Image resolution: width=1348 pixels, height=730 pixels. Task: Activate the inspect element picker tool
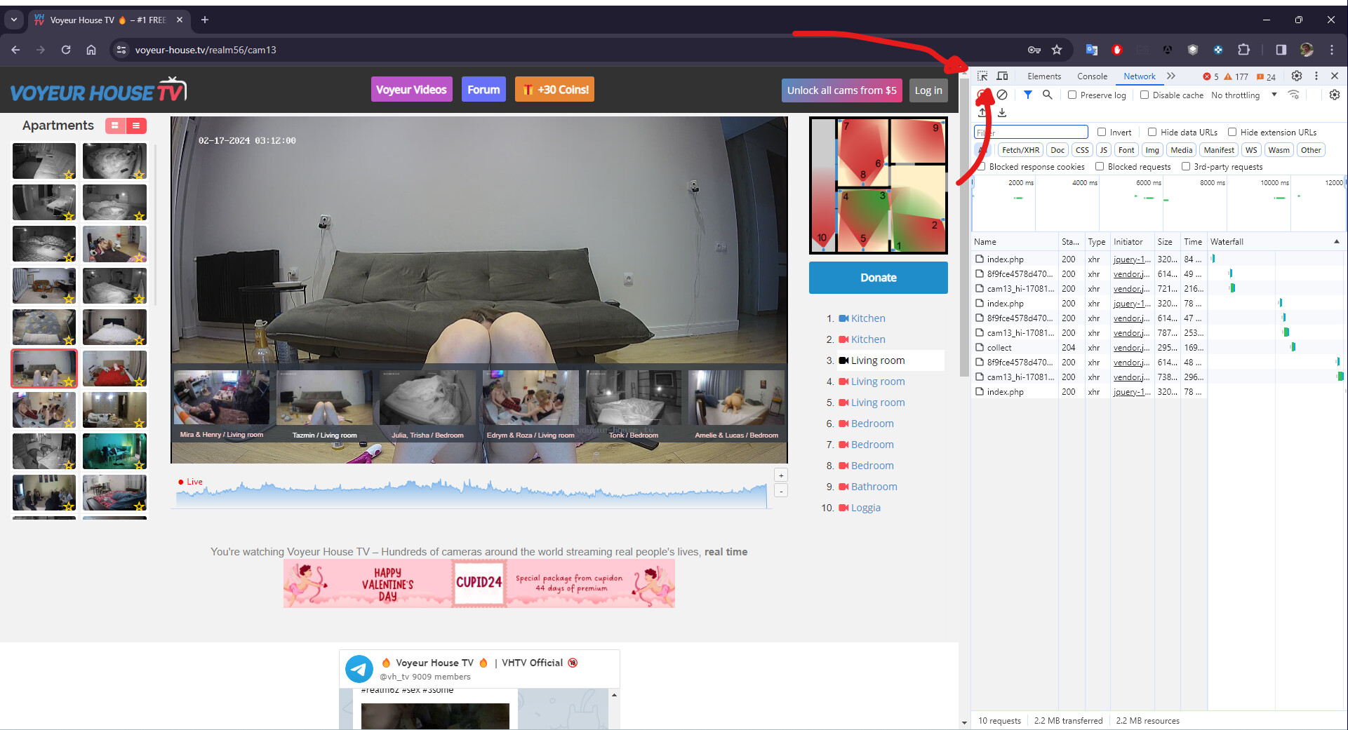click(982, 76)
